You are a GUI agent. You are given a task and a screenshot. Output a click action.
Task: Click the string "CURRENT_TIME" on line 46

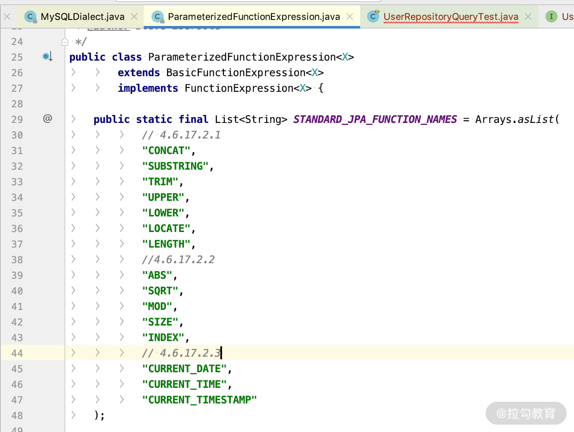tap(184, 384)
